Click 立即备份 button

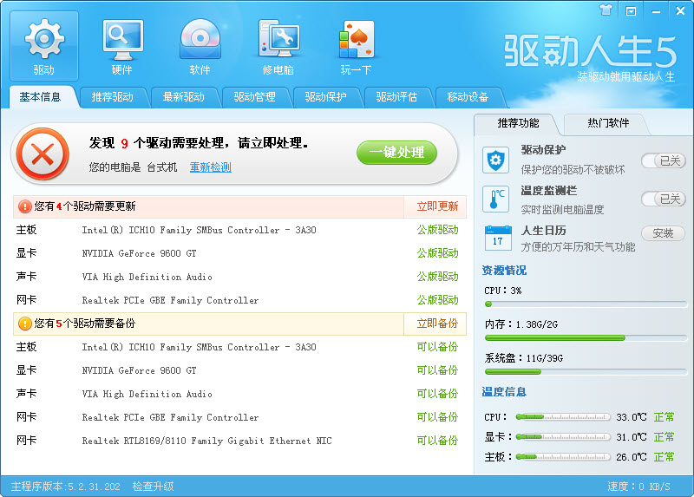tap(437, 324)
